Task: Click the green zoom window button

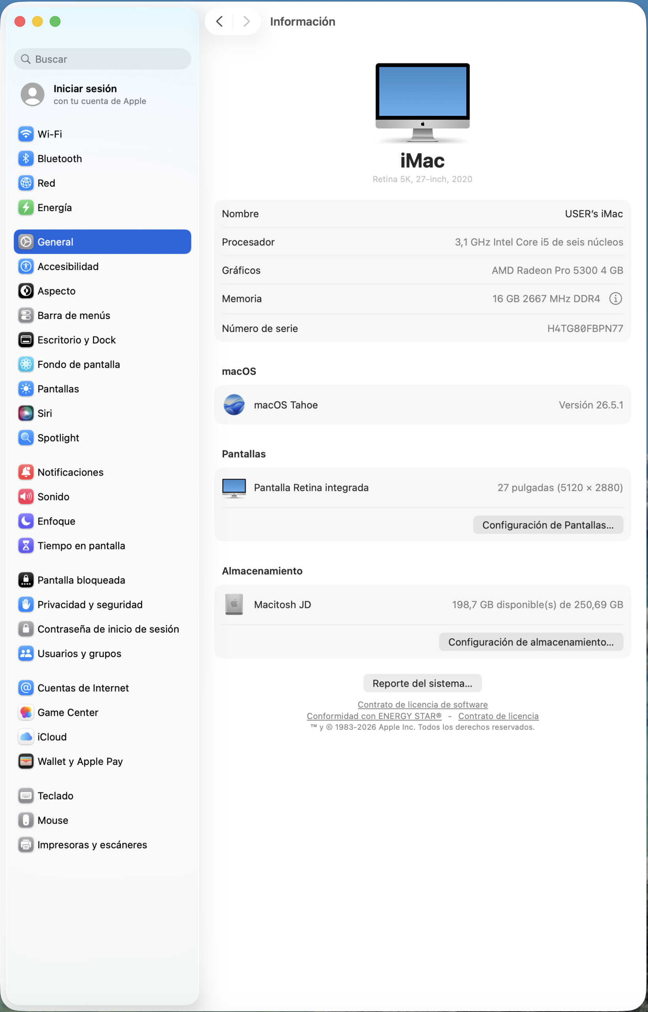Action: point(55,21)
